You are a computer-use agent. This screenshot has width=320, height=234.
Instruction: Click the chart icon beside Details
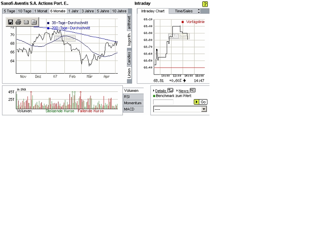(170, 90)
